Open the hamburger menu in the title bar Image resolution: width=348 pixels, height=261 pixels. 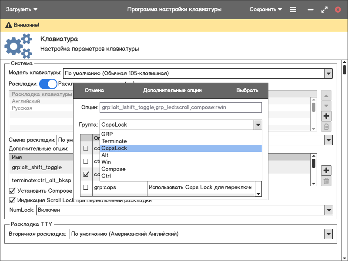293,9
